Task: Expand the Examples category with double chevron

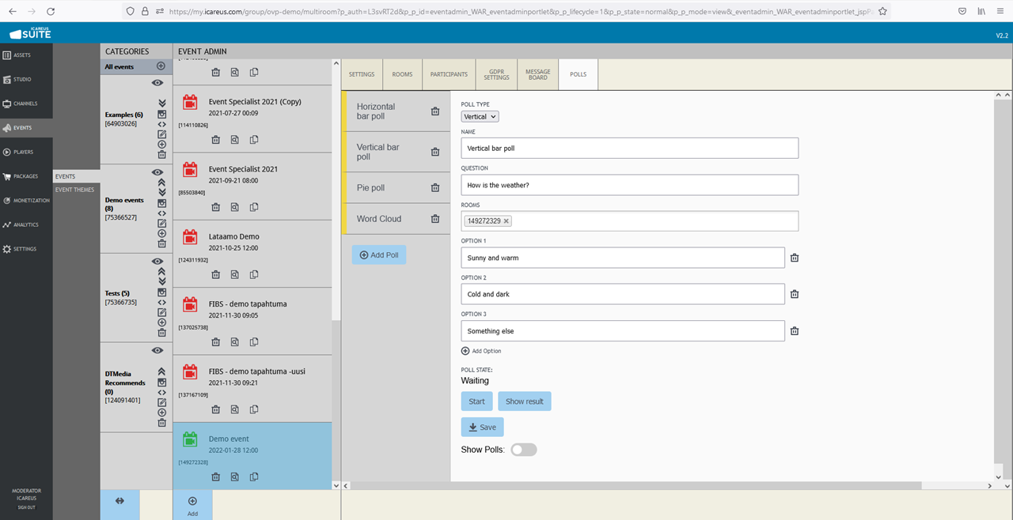Action: tap(161, 104)
